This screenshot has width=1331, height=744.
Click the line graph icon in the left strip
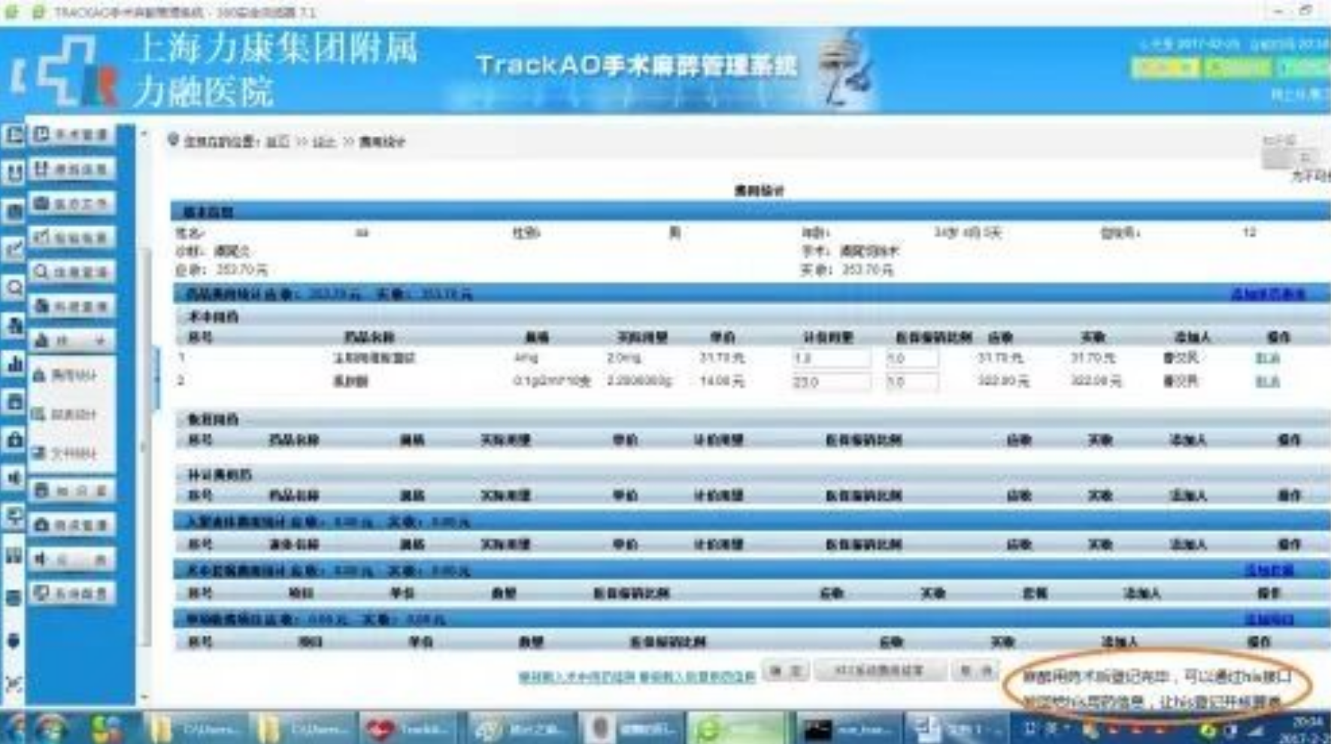(x=14, y=249)
